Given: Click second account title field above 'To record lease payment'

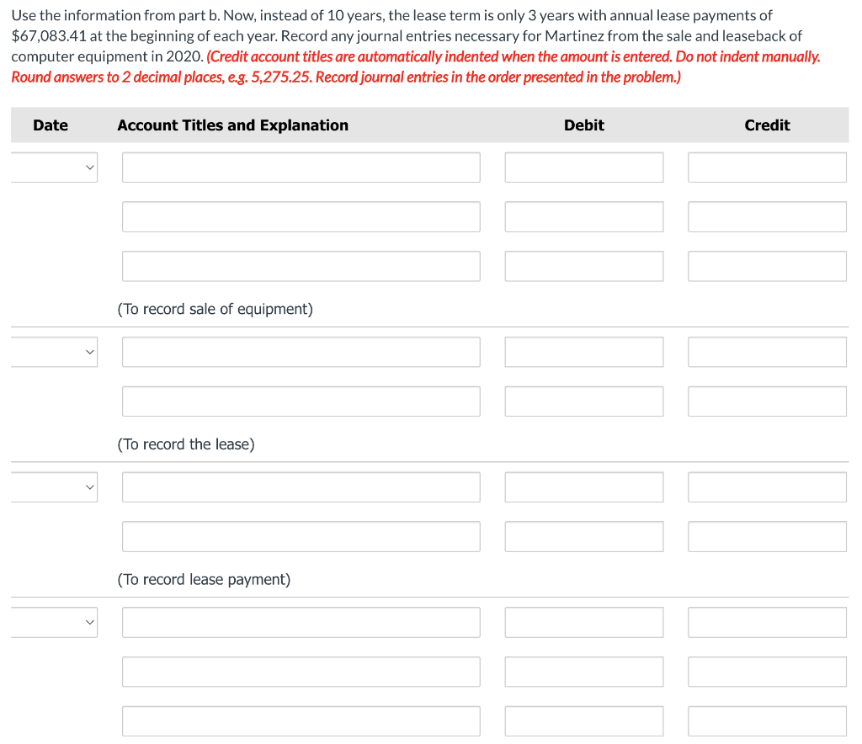Looking at the screenshot, I should (301, 537).
